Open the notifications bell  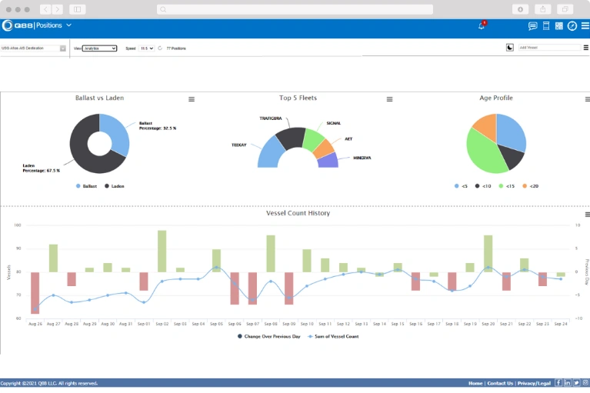[482, 26]
